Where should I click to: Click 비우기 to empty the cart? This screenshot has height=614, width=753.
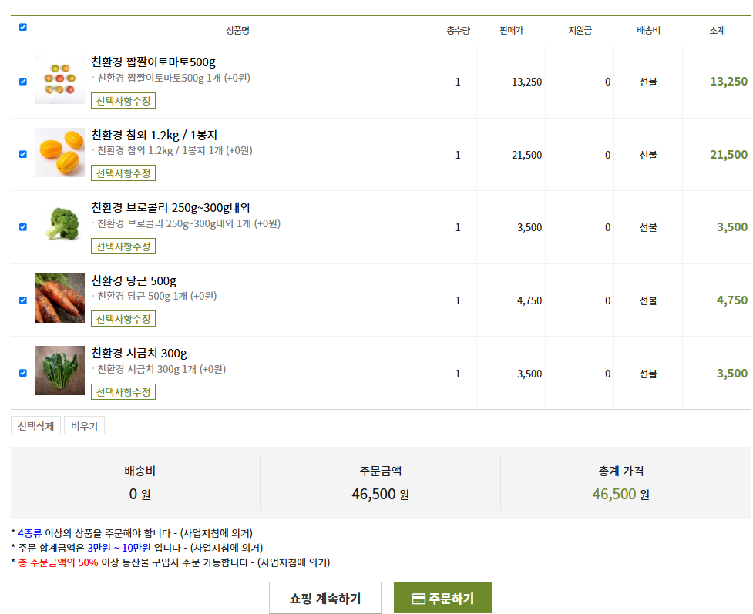pos(83,424)
